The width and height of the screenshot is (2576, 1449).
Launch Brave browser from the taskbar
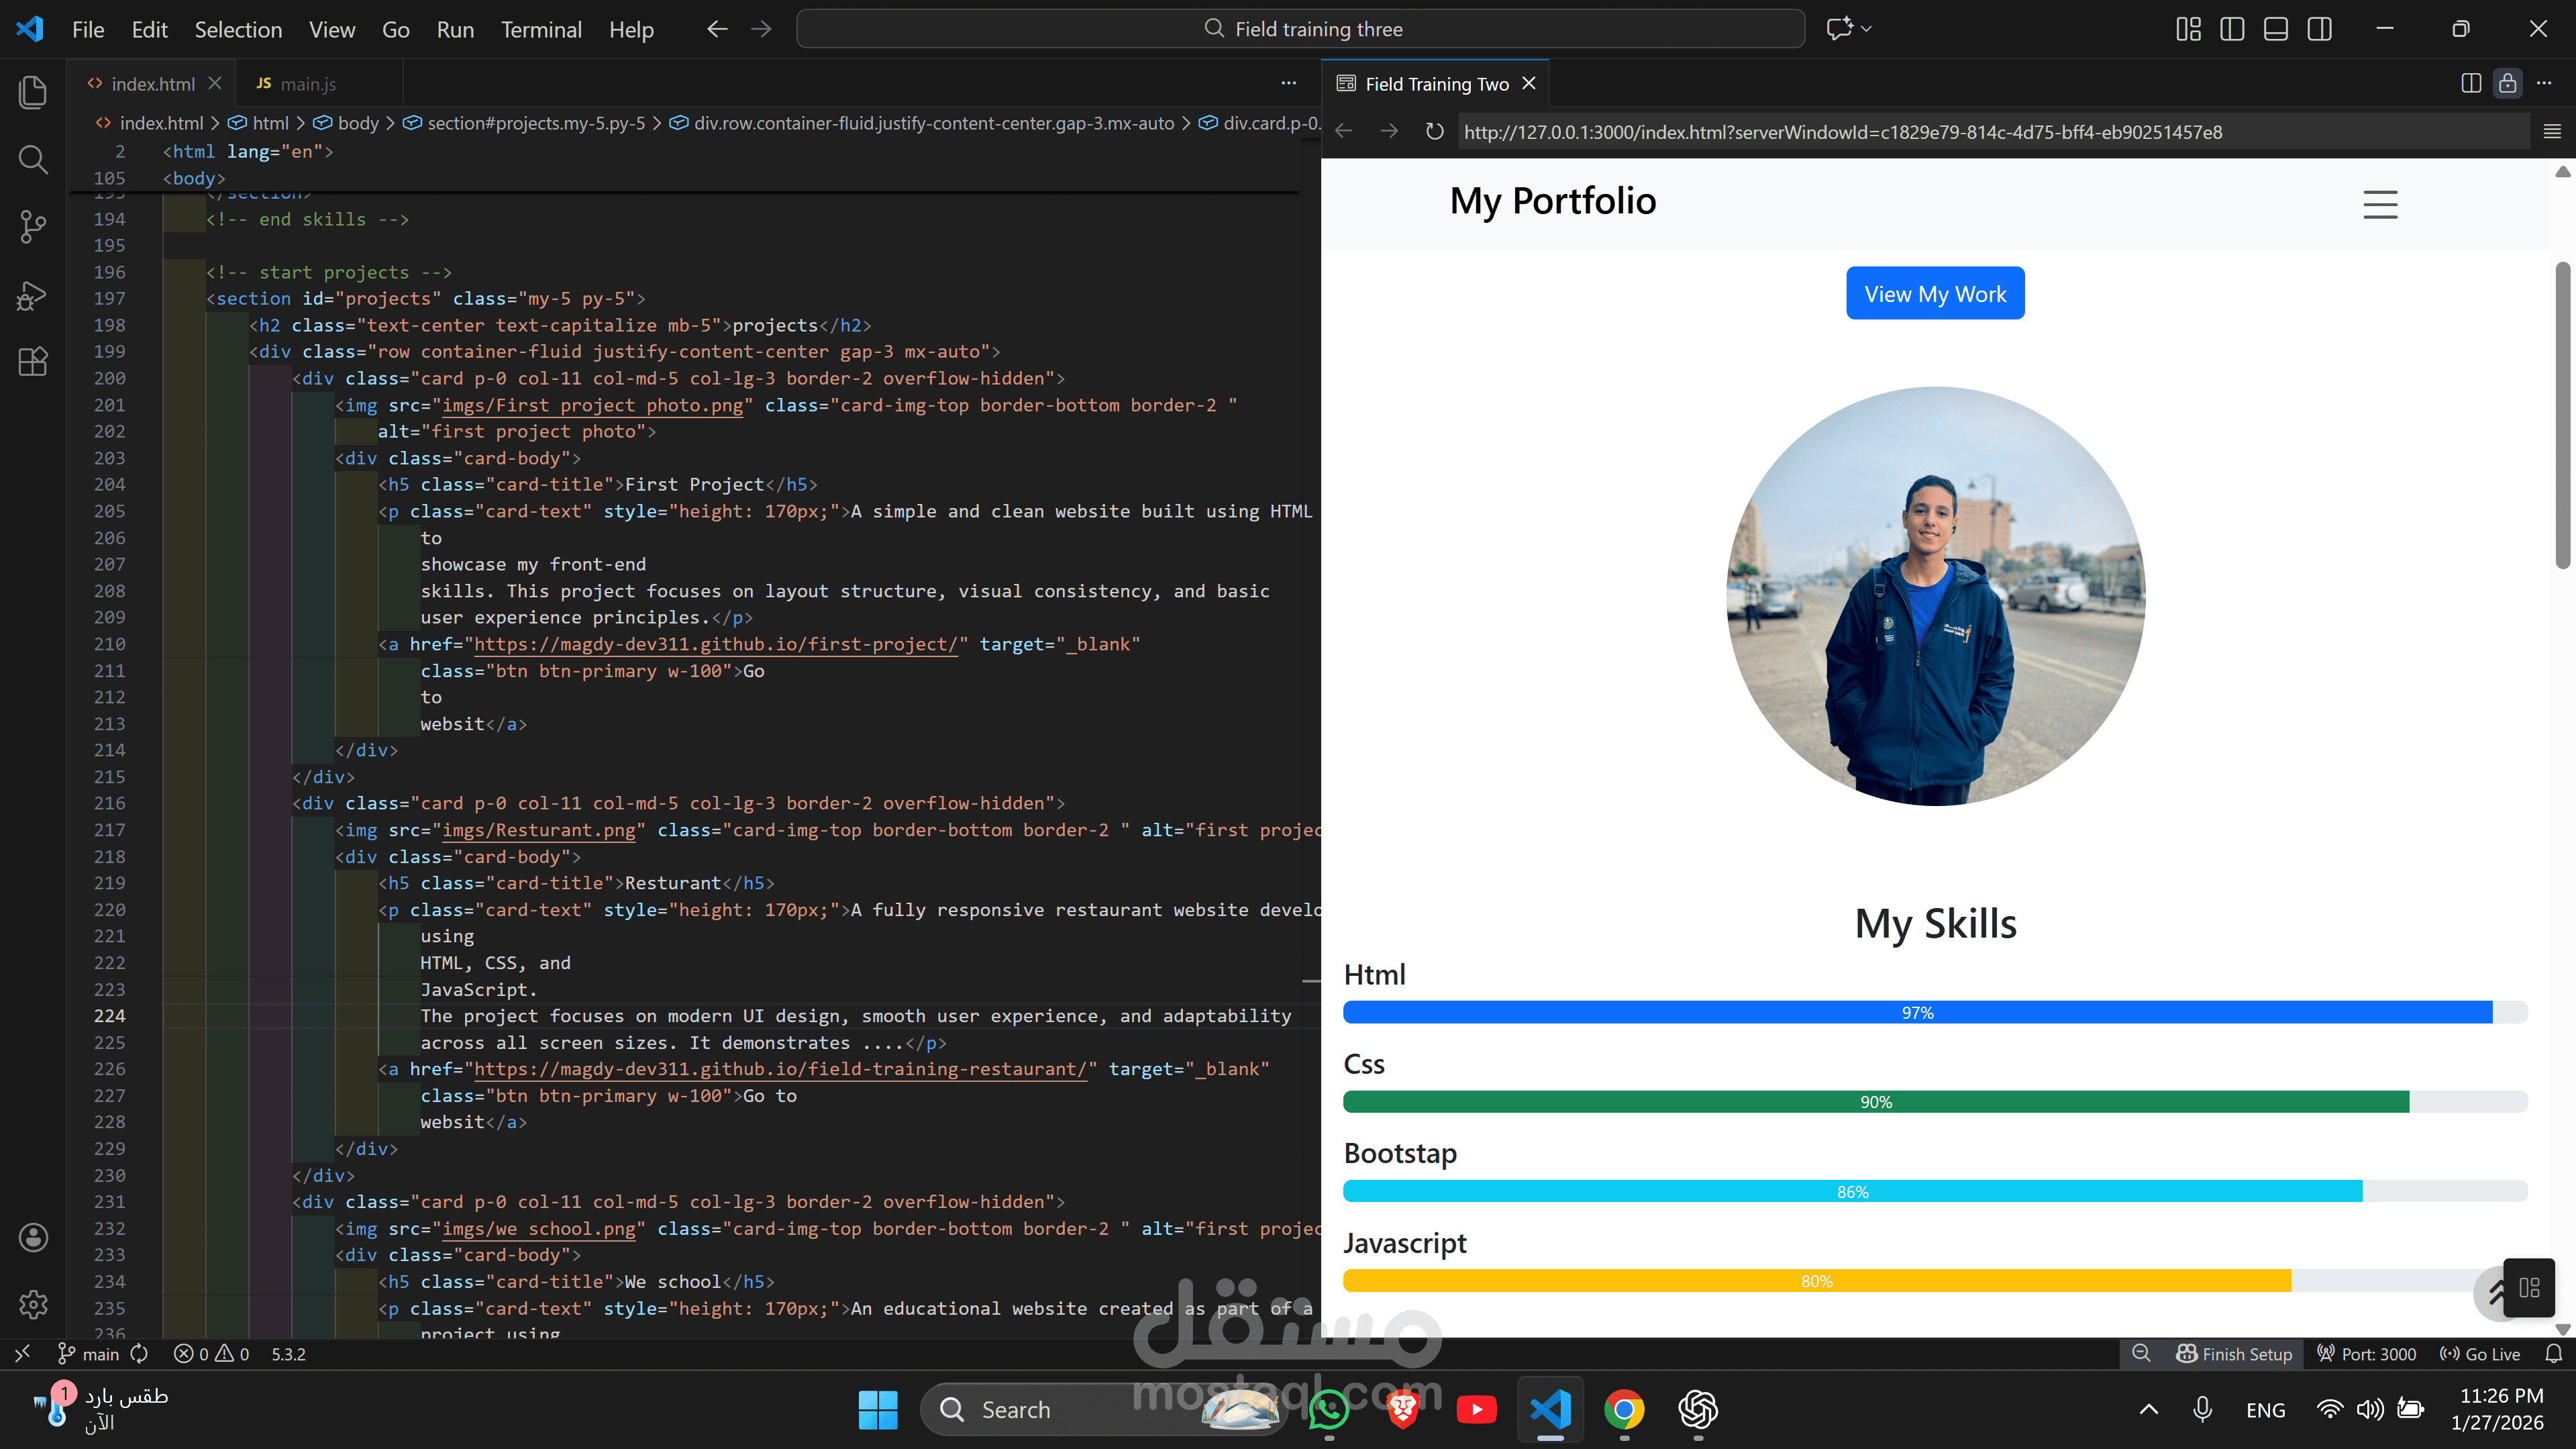1403,1409
